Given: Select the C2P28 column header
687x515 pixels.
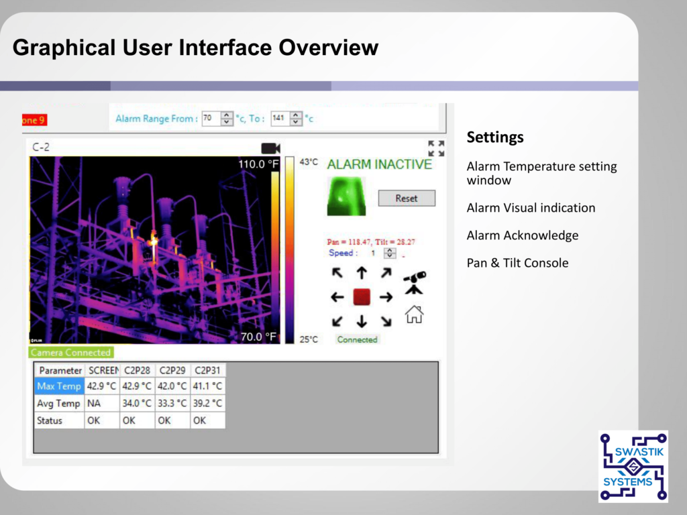Looking at the screenshot, I should (x=137, y=370).
